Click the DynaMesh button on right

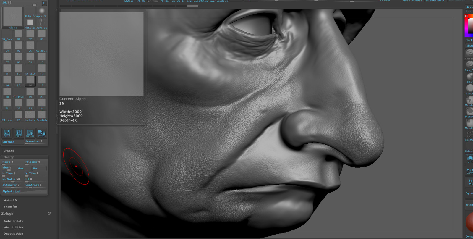[469, 193]
